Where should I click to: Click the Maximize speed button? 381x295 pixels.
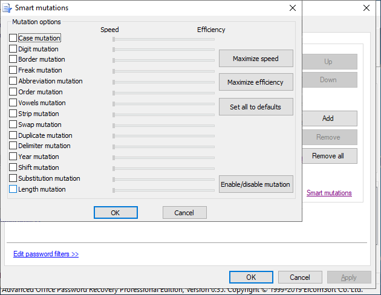(x=256, y=59)
